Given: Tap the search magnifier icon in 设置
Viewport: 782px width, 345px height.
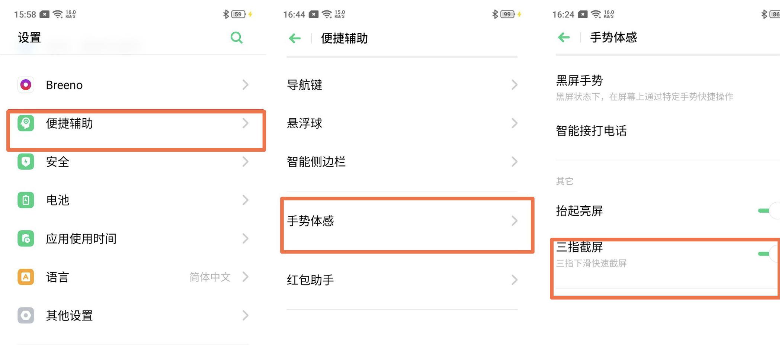Looking at the screenshot, I should click(237, 38).
